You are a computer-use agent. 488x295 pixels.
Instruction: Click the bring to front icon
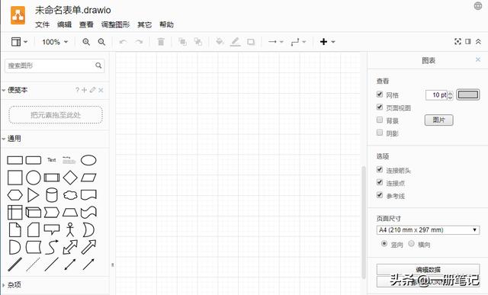182,42
